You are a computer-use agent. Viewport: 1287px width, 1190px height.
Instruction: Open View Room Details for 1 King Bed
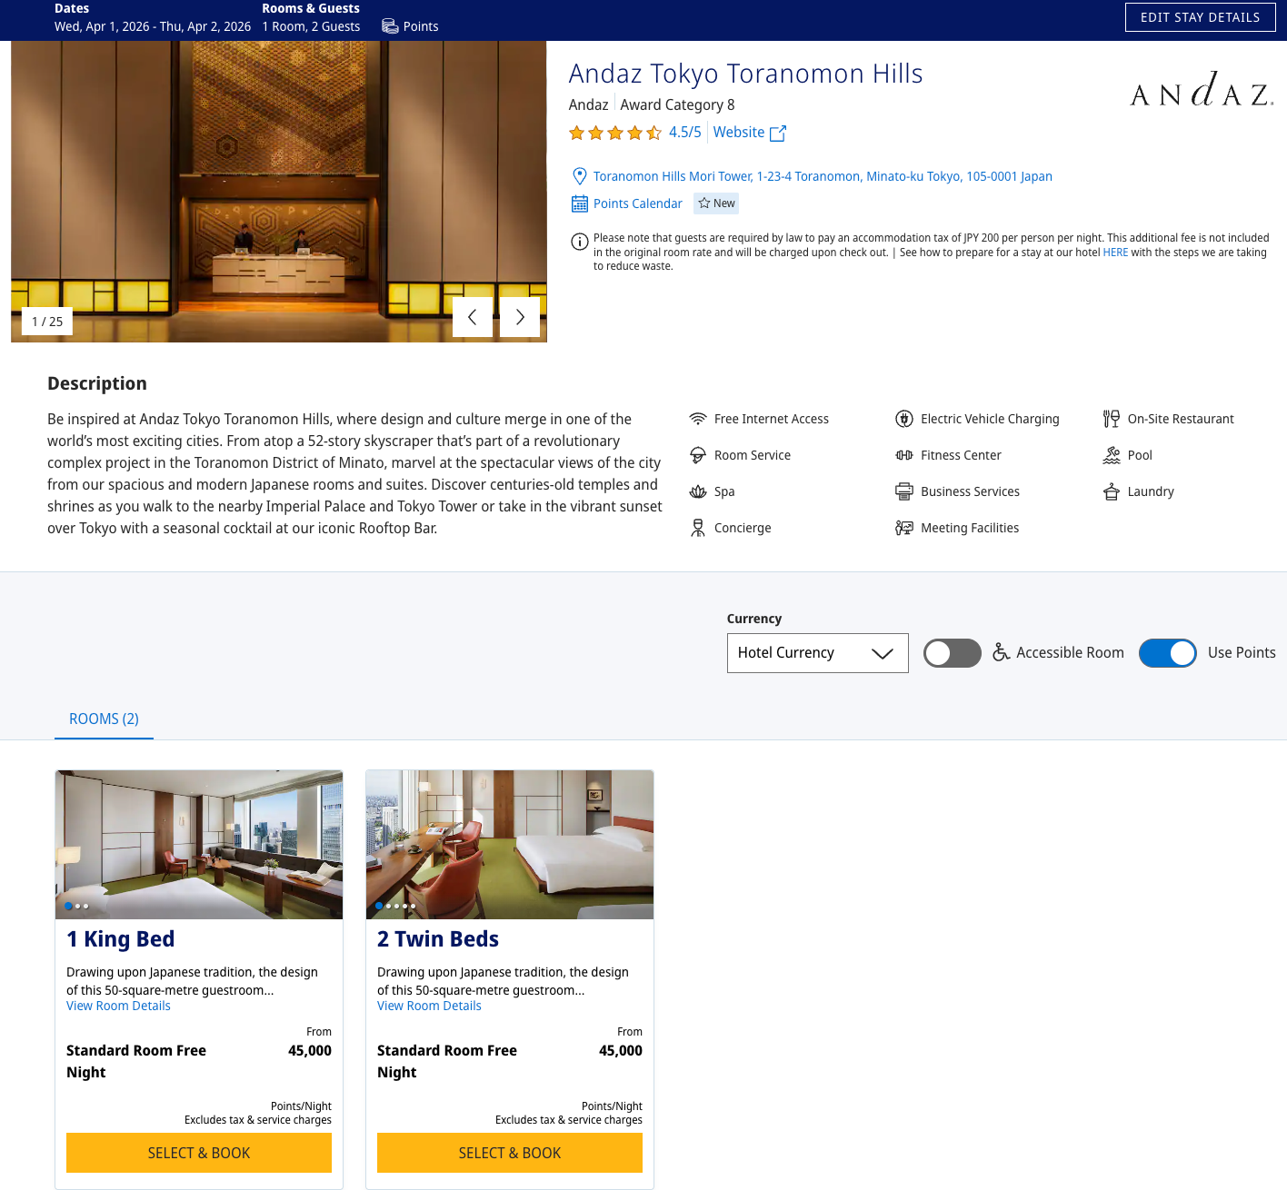[118, 1006]
